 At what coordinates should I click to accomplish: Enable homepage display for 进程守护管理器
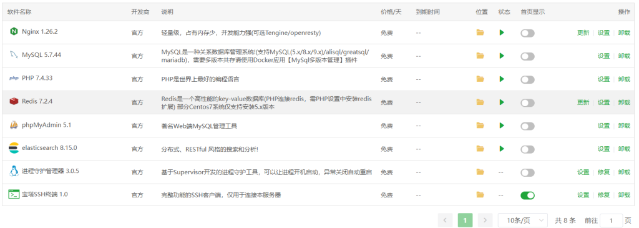pyautogui.click(x=527, y=172)
